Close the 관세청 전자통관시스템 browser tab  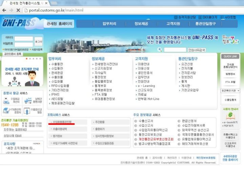[x=46, y=3]
